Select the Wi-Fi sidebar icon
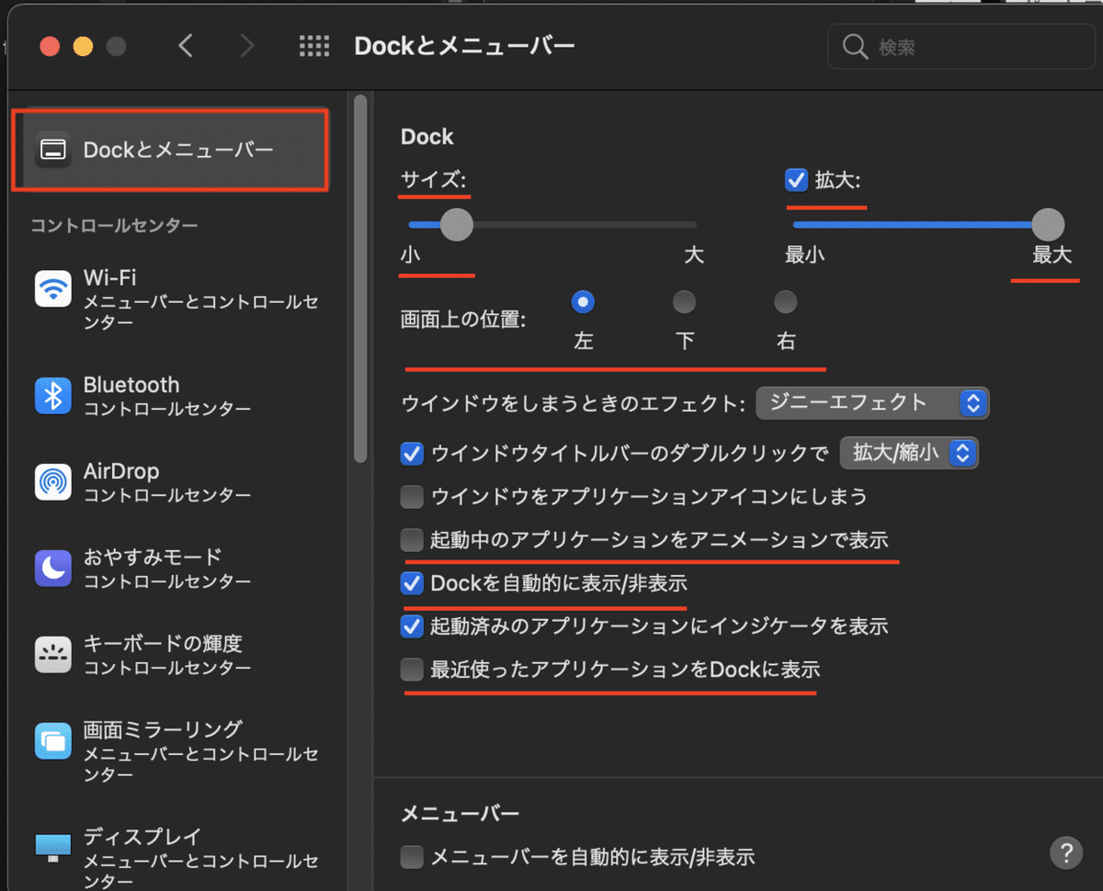The width and height of the screenshot is (1103, 891). (x=52, y=287)
